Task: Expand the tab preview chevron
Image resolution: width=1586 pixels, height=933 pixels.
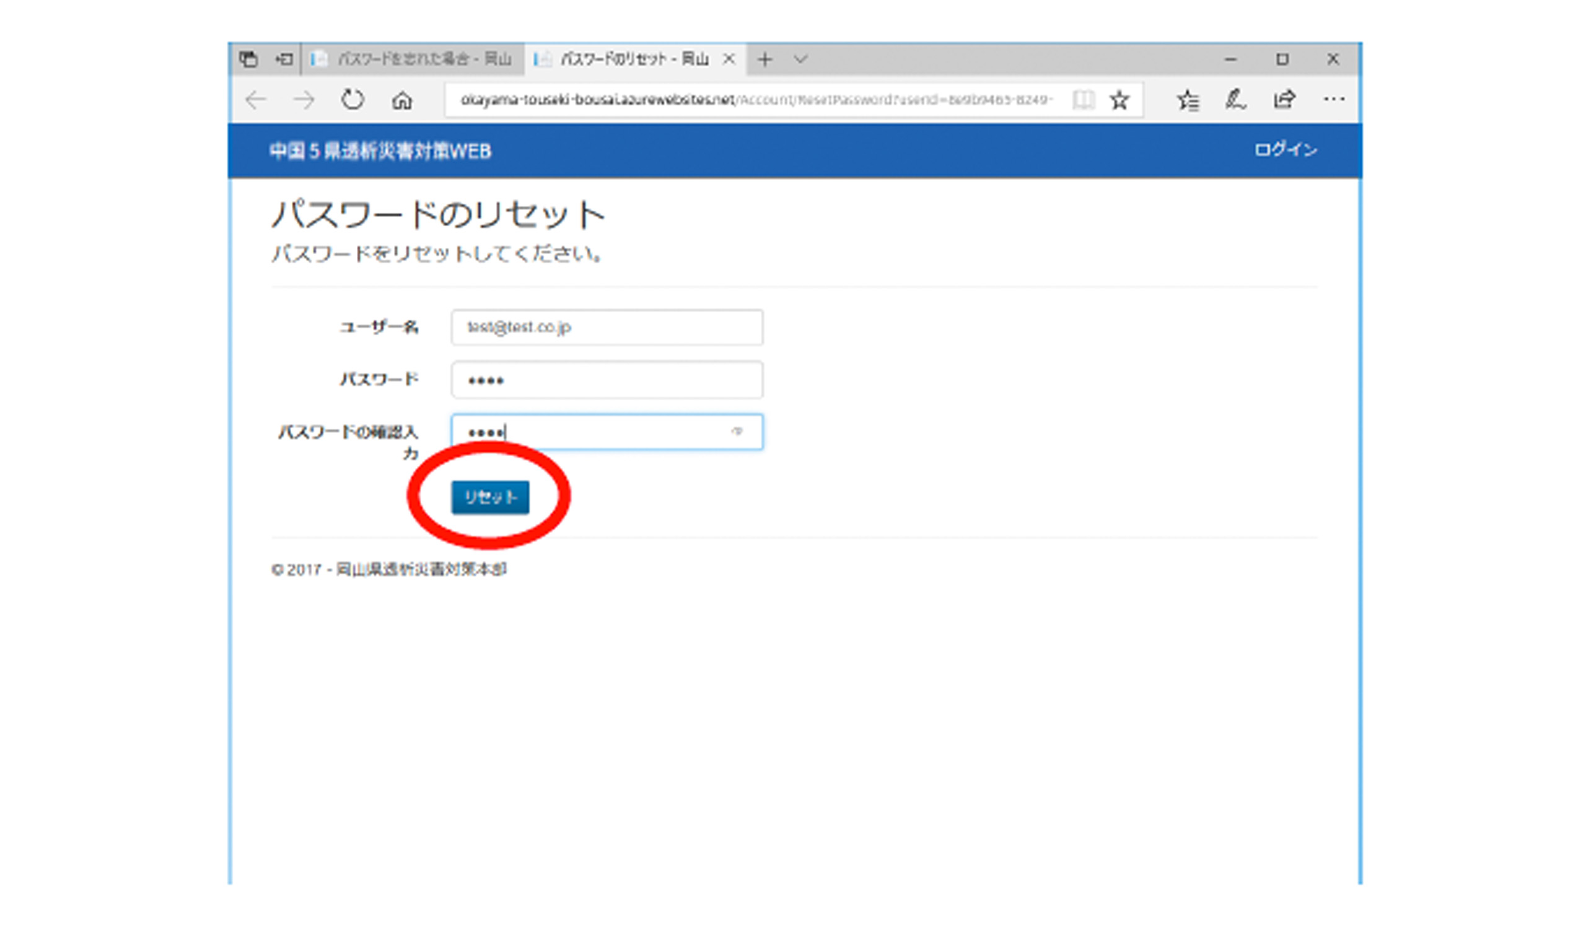Action: (x=800, y=59)
